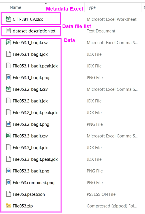The height and width of the screenshot is (214, 145).
Task: Select the CSV icon of File053.2_bagit.csv
Action: pyautogui.click(x=8, y=89)
